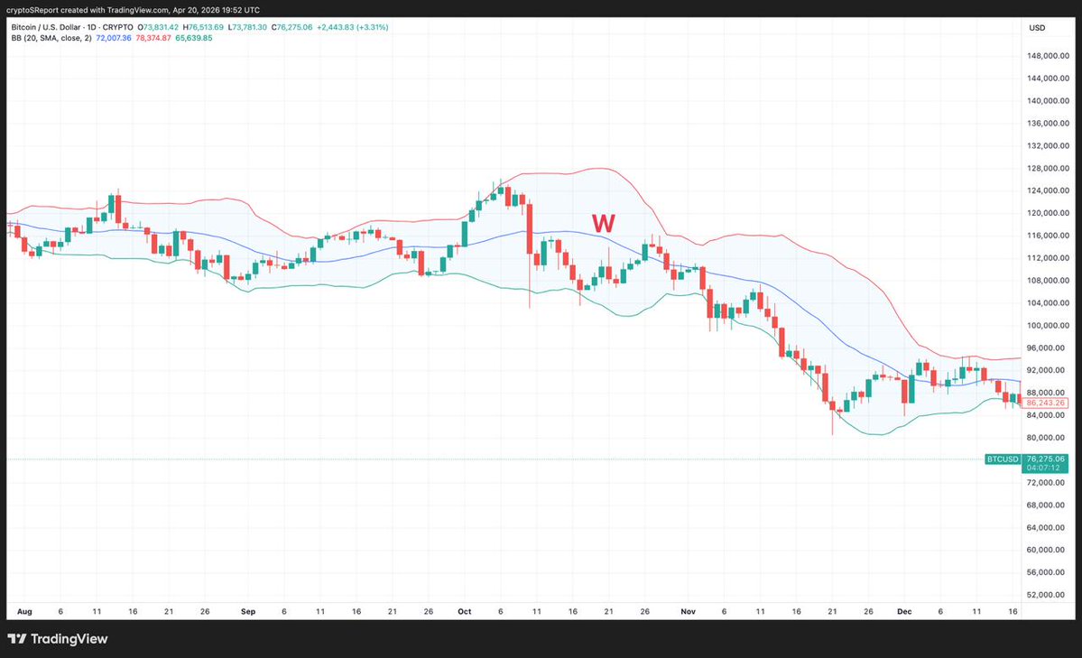The height and width of the screenshot is (658, 1082).
Task: Click the change value +2,443.83 (+3.31%)
Action: click(x=353, y=28)
